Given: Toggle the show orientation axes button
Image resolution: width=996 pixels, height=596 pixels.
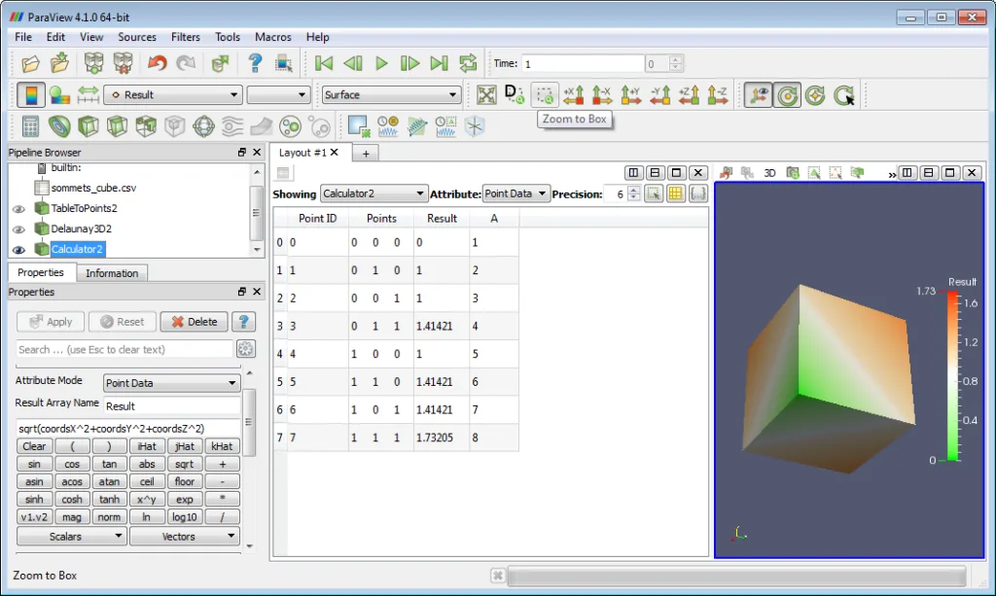Looking at the screenshot, I should click(758, 95).
